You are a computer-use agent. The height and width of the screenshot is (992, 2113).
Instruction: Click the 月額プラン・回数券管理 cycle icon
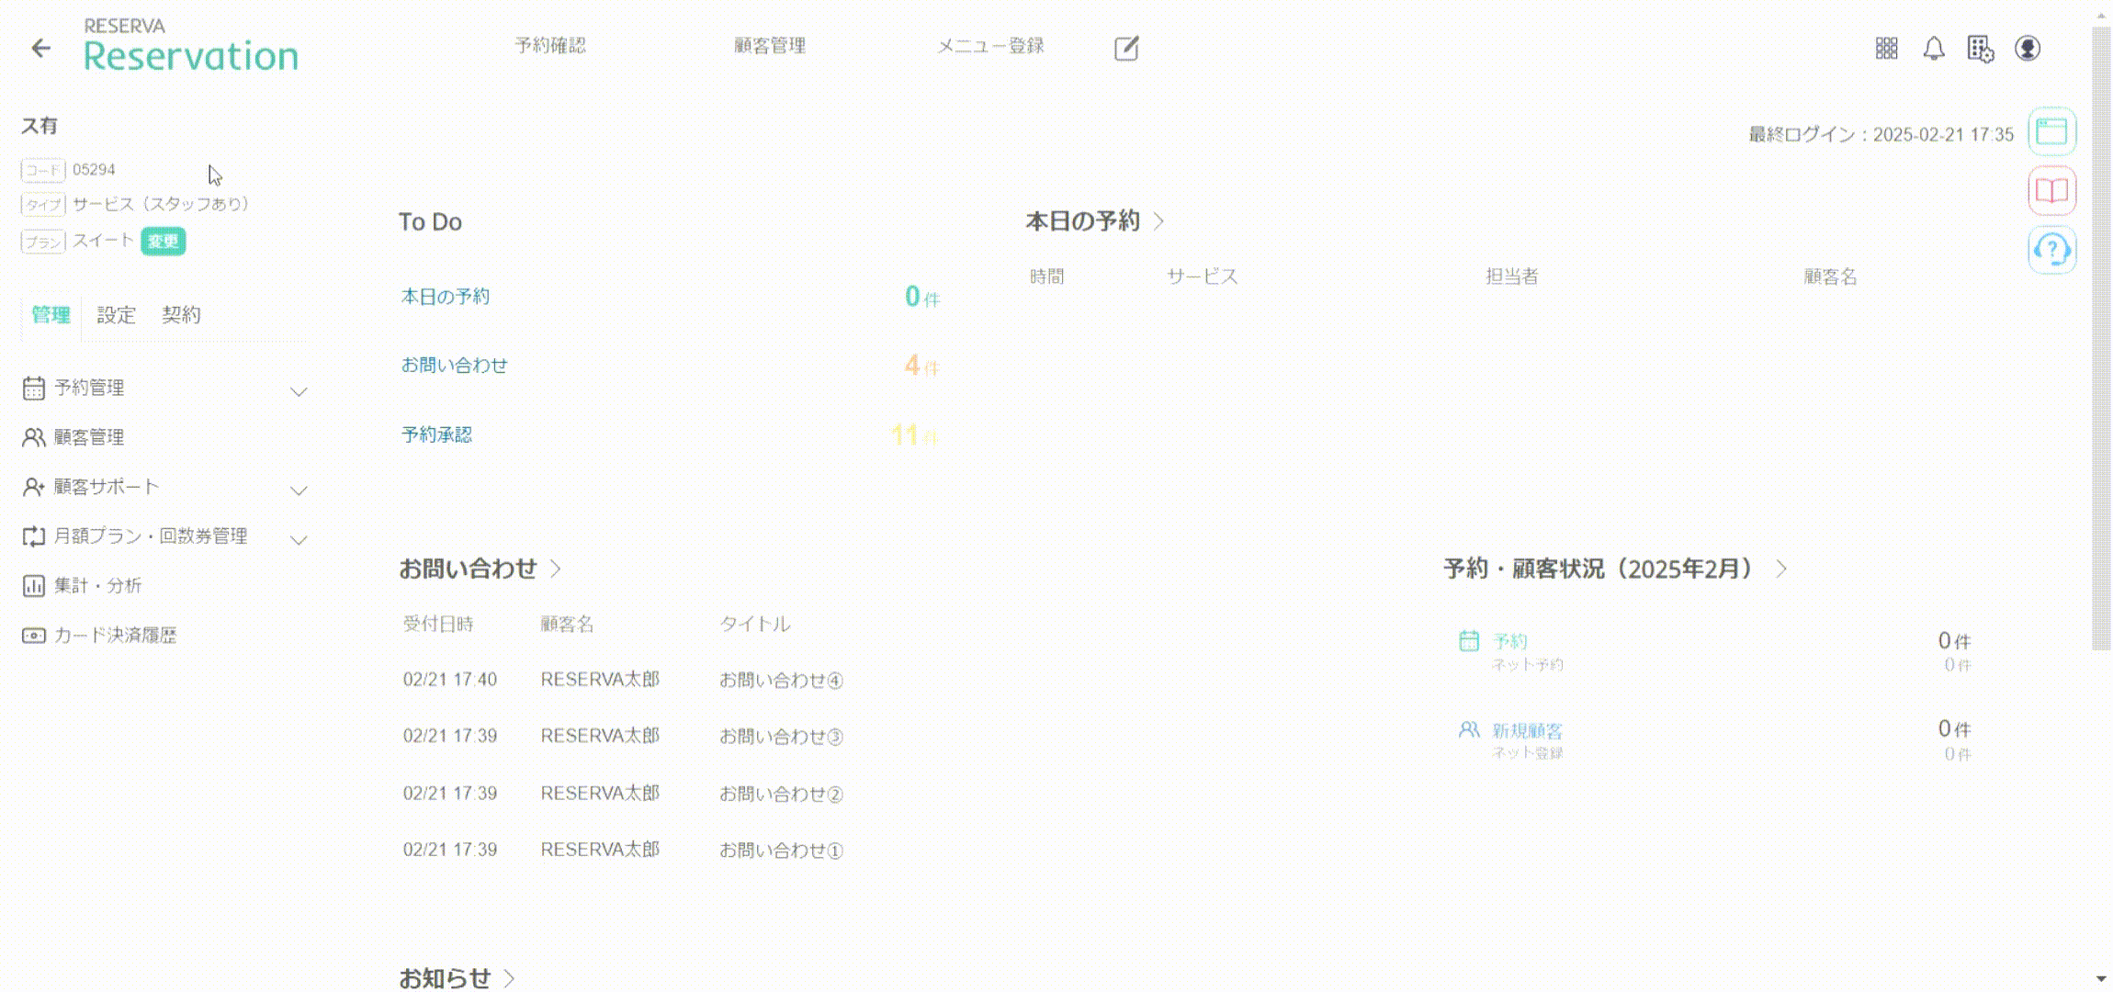point(33,536)
